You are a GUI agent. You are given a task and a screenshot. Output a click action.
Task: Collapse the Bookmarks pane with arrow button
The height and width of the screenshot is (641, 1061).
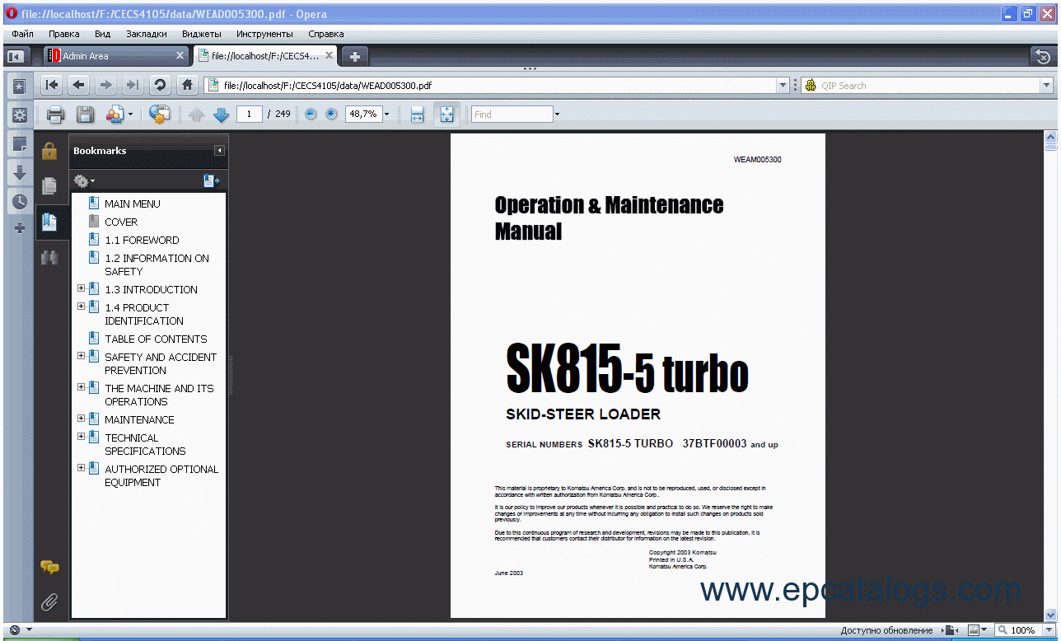[x=219, y=151]
